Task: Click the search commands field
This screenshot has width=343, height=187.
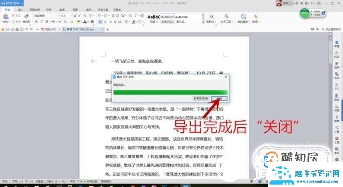Action: (x=331, y=29)
